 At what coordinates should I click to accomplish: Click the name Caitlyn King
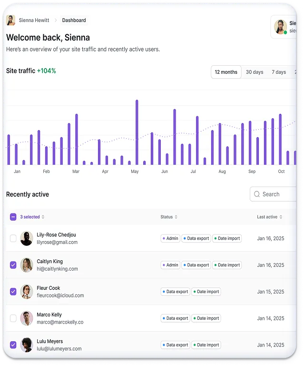click(49, 261)
